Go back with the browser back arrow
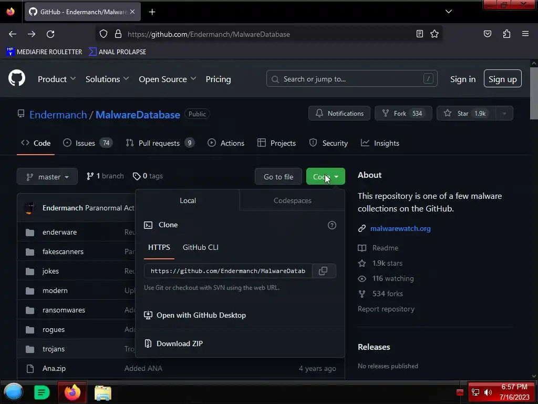The height and width of the screenshot is (404, 538). coord(13,34)
